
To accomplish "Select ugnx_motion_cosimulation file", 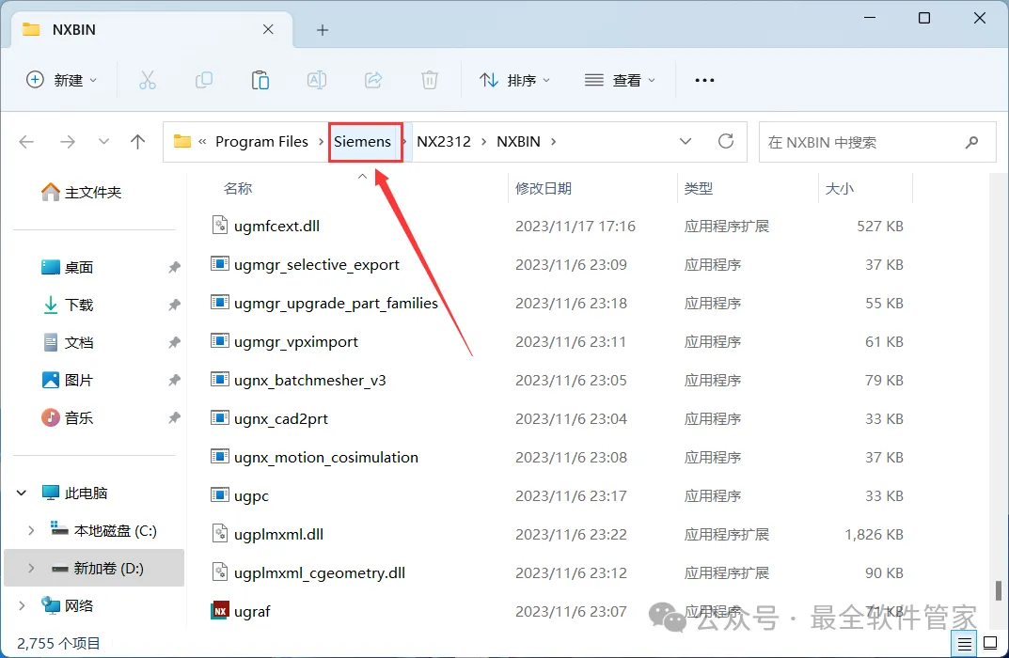I will click(325, 458).
